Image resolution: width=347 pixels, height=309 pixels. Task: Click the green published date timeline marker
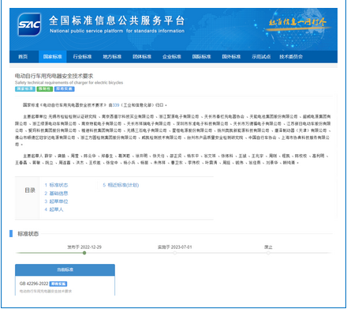(x=84, y=253)
